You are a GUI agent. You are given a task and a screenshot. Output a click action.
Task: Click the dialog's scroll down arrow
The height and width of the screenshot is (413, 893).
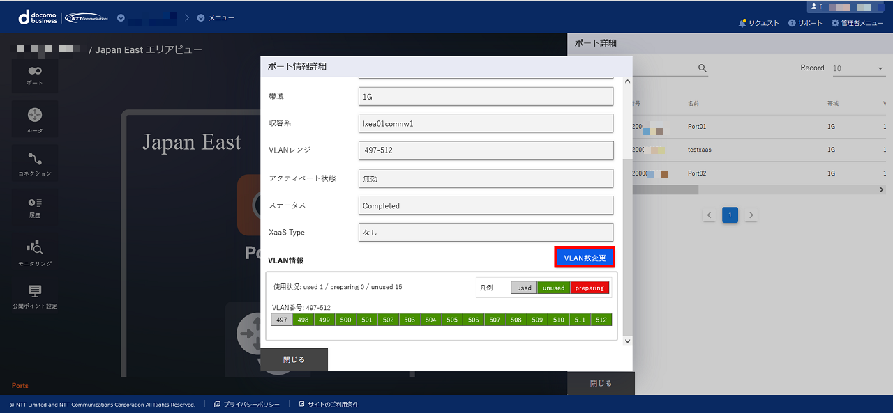pos(626,341)
